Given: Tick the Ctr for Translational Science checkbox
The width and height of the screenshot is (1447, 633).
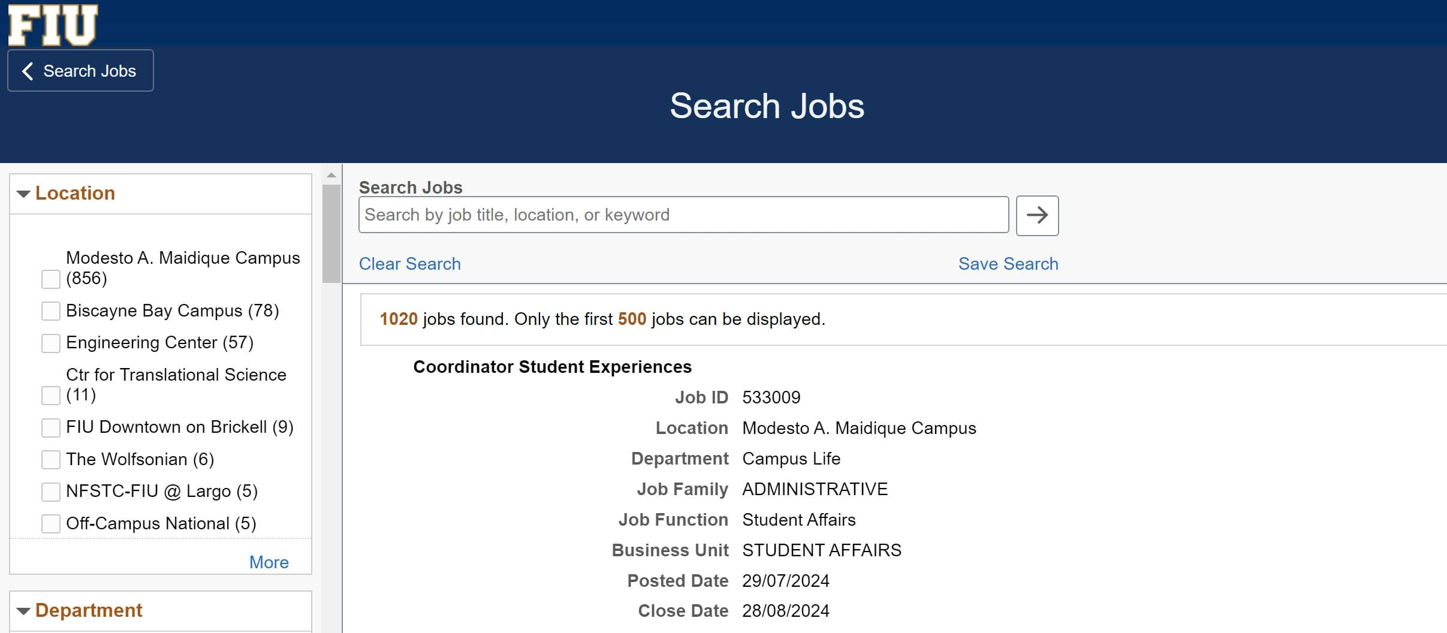Looking at the screenshot, I should [x=51, y=396].
